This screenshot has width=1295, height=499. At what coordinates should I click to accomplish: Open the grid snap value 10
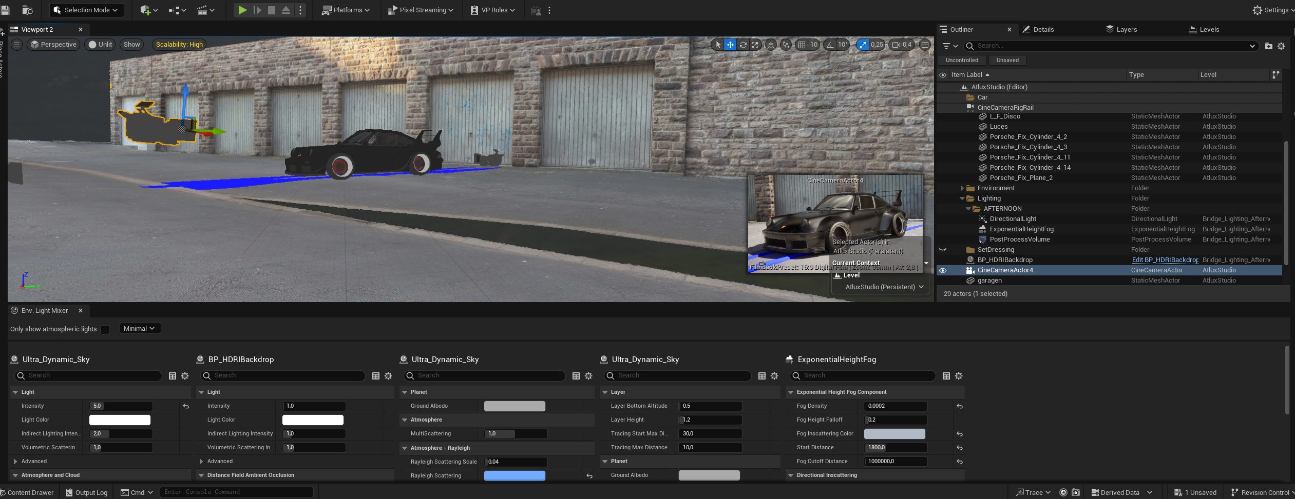(814, 45)
